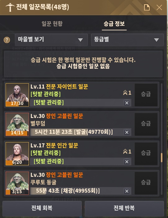The height and width of the screenshot is (218, 168).
Task: Click the 전체 회복 button
Action: point(42,208)
